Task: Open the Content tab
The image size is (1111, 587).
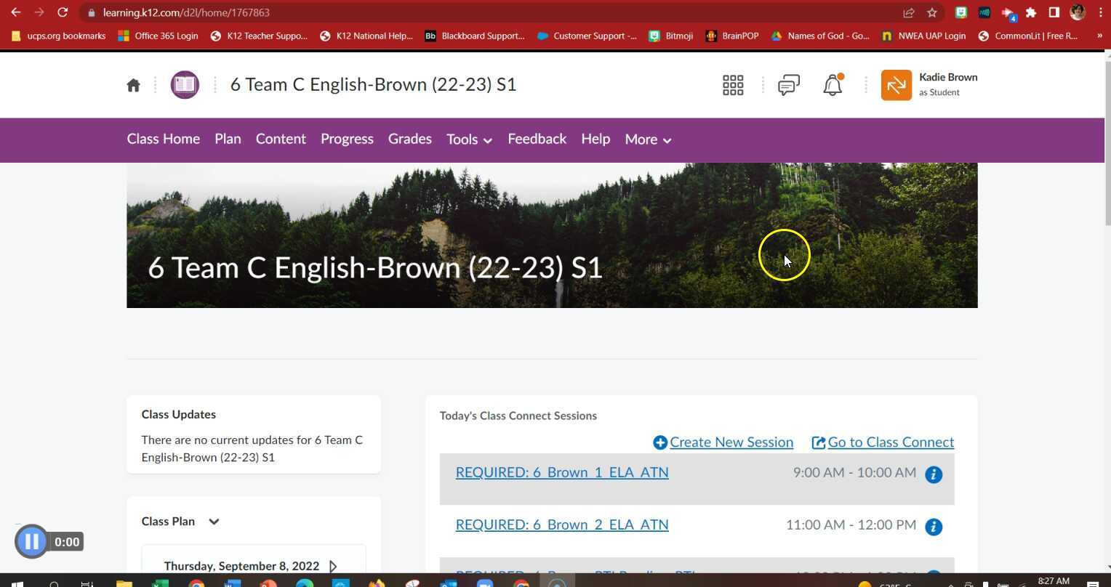Action: [281, 139]
